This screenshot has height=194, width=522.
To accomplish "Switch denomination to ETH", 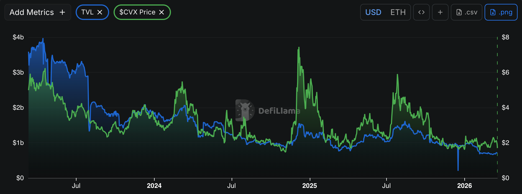I will tap(398, 12).
